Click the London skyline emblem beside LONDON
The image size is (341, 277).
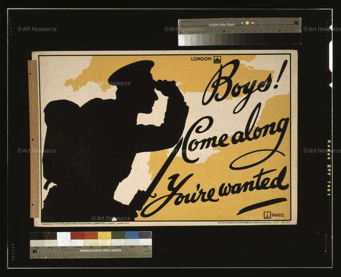(217, 59)
